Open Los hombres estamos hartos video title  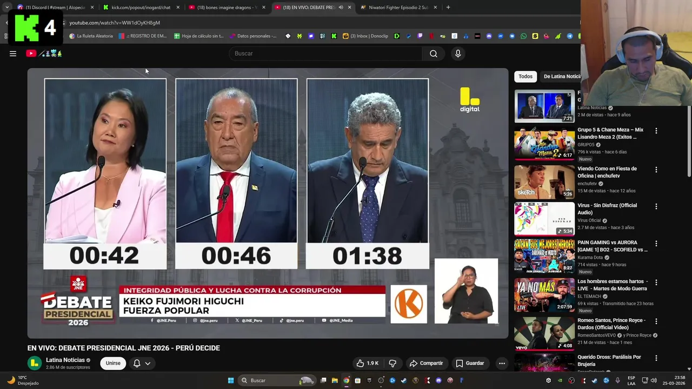coord(611,285)
